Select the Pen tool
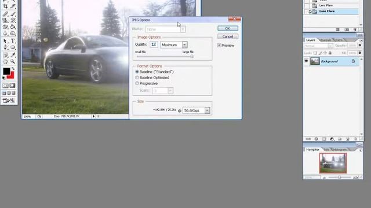371x208 pixels. tap(5, 47)
